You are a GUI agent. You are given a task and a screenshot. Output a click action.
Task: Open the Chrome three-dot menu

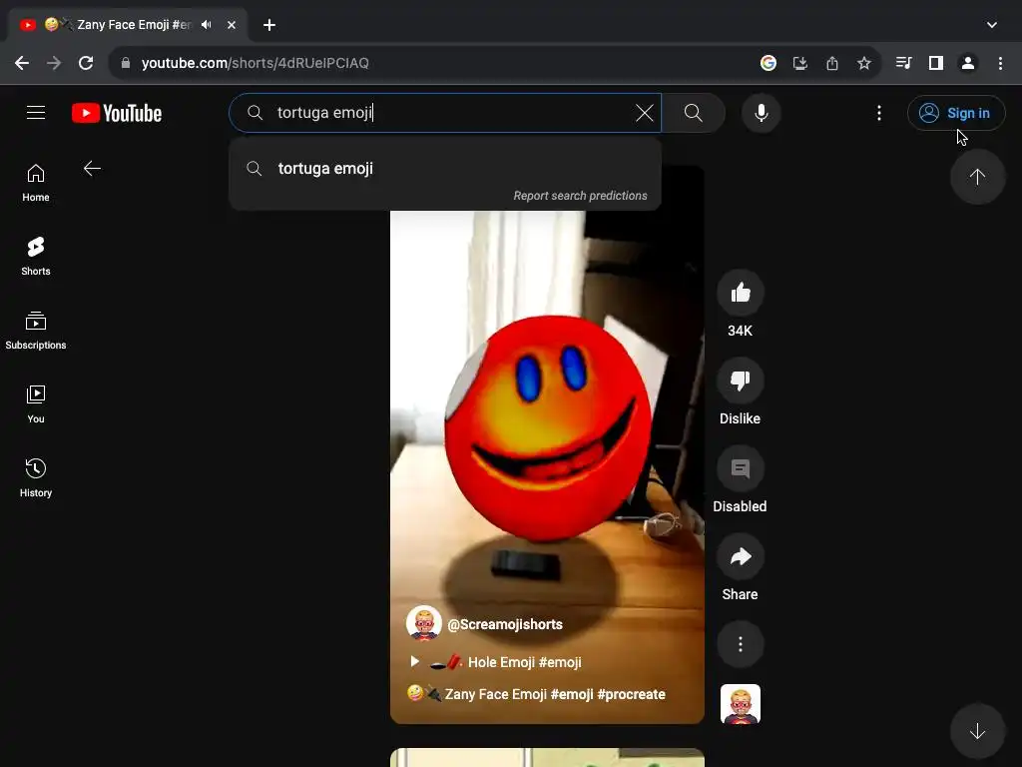[1000, 63]
